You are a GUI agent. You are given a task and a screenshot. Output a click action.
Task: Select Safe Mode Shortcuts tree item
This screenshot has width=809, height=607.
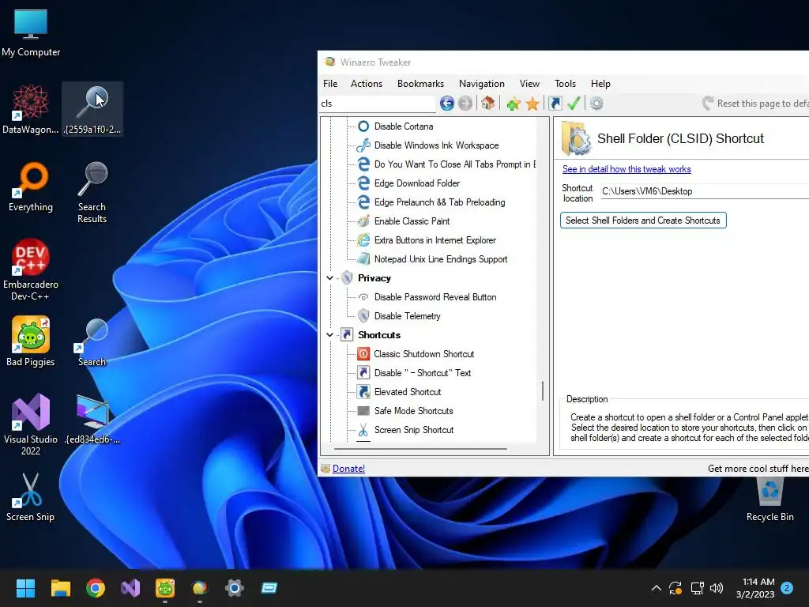(x=413, y=411)
